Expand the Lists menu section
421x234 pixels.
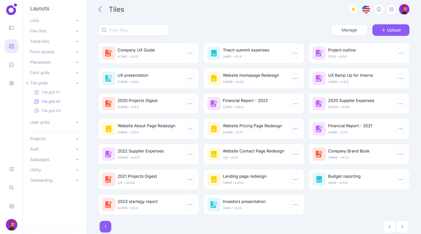click(54, 21)
